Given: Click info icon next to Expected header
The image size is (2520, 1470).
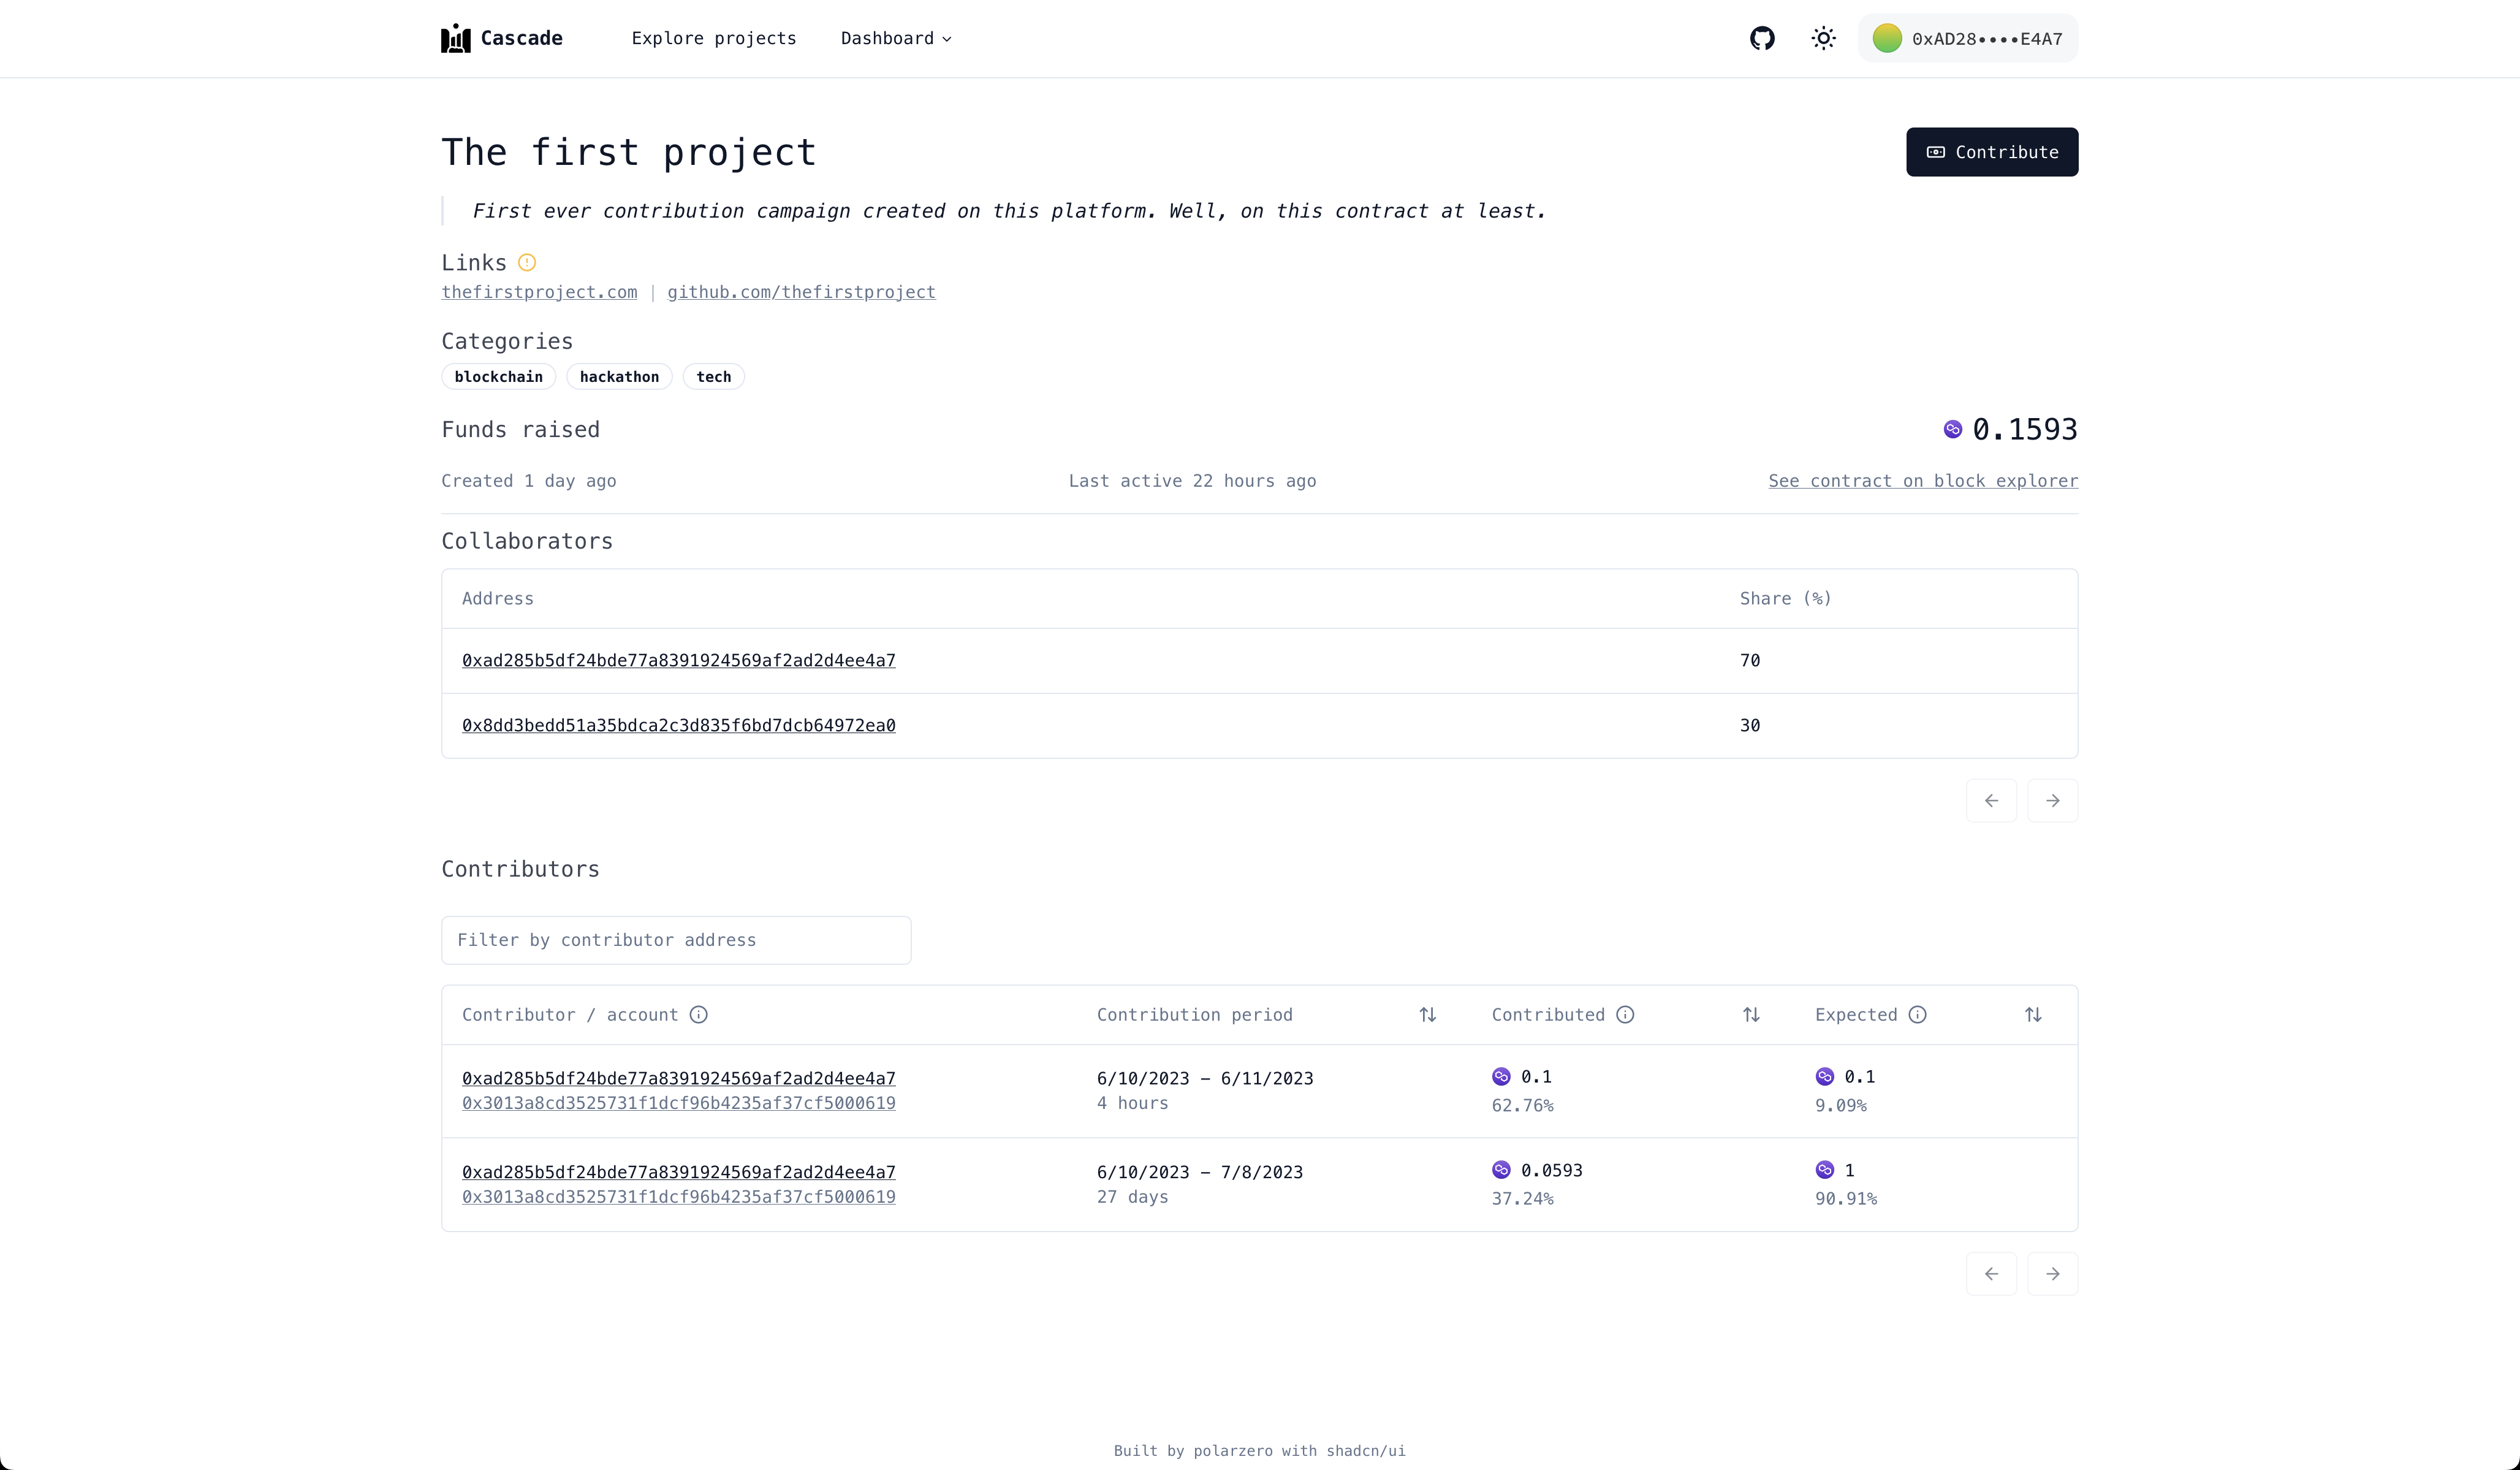Looking at the screenshot, I should 1917,1015.
